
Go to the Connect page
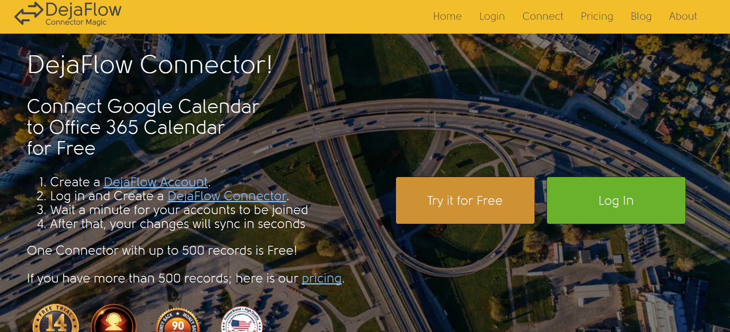click(x=543, y=16)
